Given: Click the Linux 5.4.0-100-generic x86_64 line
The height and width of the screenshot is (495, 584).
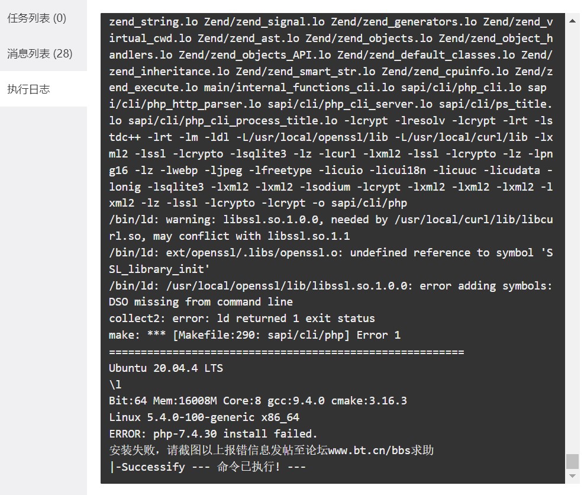Looking at the screenshot, I should tap(204, 417).
